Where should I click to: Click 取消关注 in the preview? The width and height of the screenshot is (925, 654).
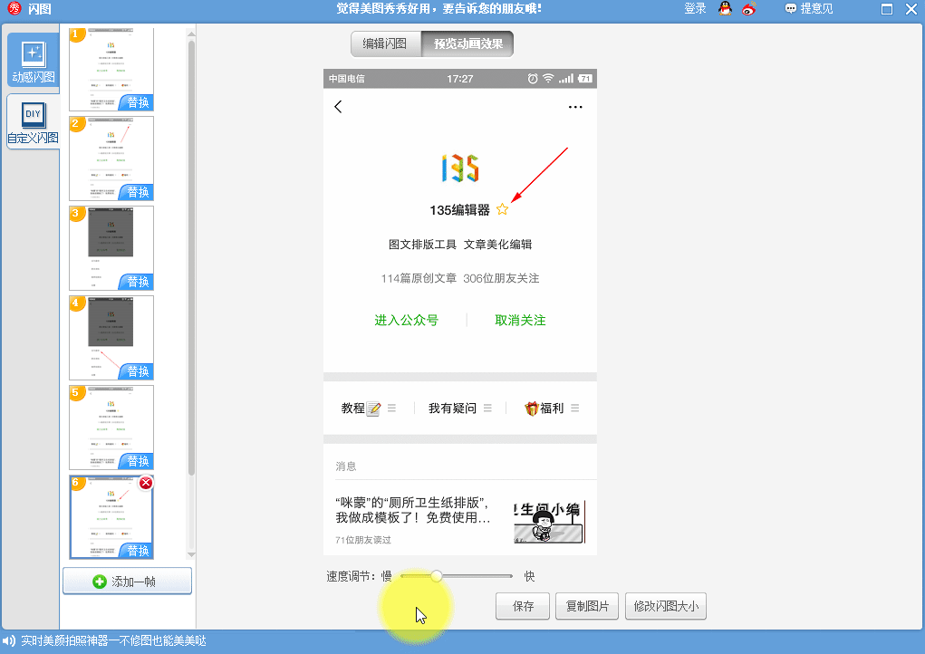point(520,321)
